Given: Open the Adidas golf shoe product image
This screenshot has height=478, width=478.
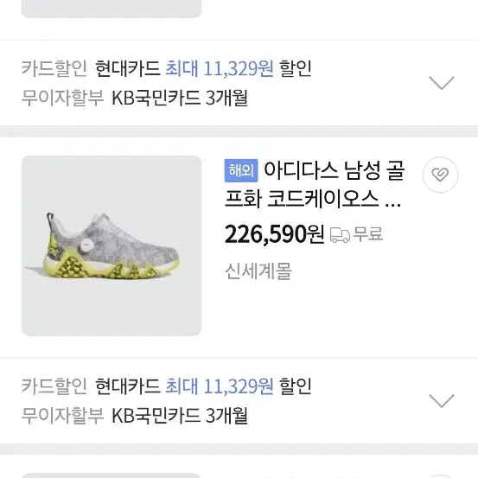Looking at the screenshot, I should (112, 245).
